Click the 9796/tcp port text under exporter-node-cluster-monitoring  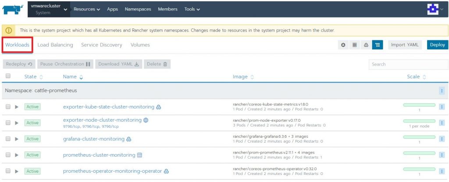point(91,126)
